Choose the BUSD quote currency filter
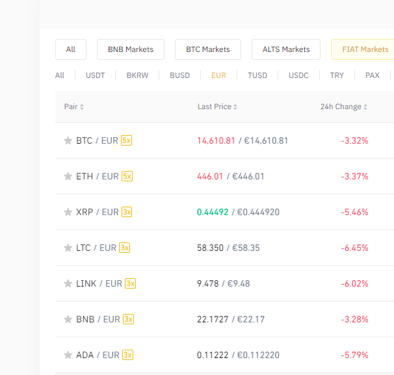394x375 pixels. point(179,75)
